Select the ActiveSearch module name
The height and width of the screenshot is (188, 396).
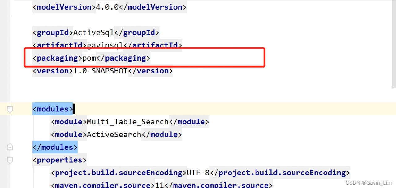click(114, 134)
